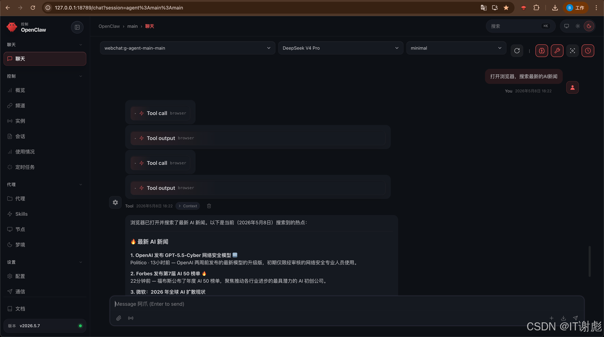Screen dimensions: 604x337
Task: Switch to light theme sun icon
Action: [578, 26]
